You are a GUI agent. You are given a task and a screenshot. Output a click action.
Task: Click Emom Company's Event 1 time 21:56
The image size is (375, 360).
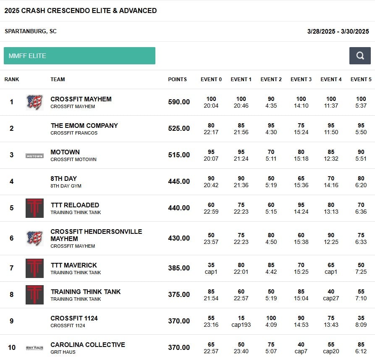(241, 132)
